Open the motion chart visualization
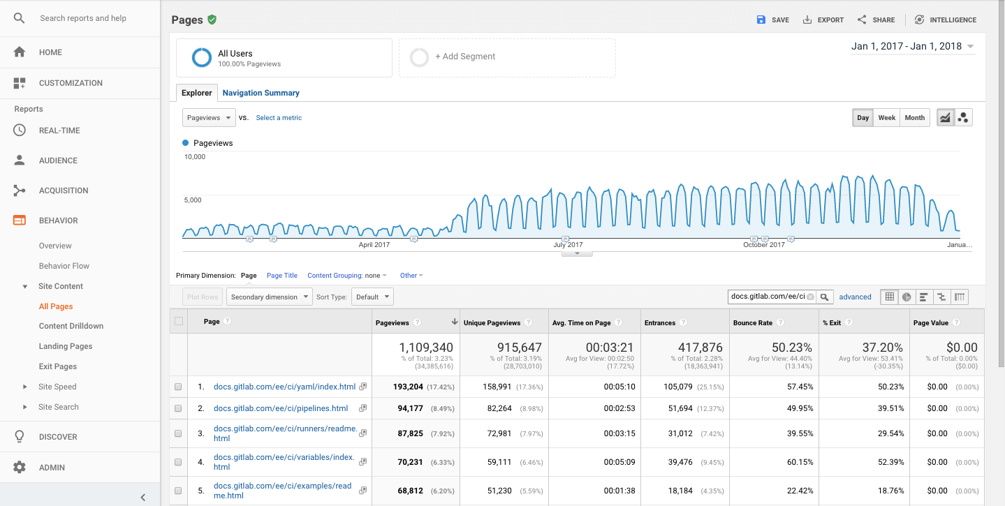Image resolution: width=1005 pixels, height=506 pixels. 963,117
